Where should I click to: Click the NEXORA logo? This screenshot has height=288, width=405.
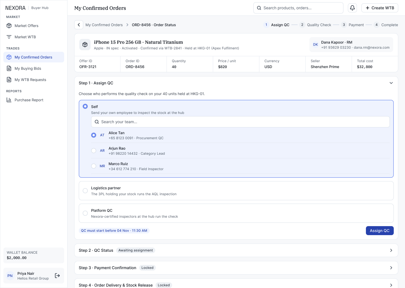pyautogui.click(x=15, y=8)
